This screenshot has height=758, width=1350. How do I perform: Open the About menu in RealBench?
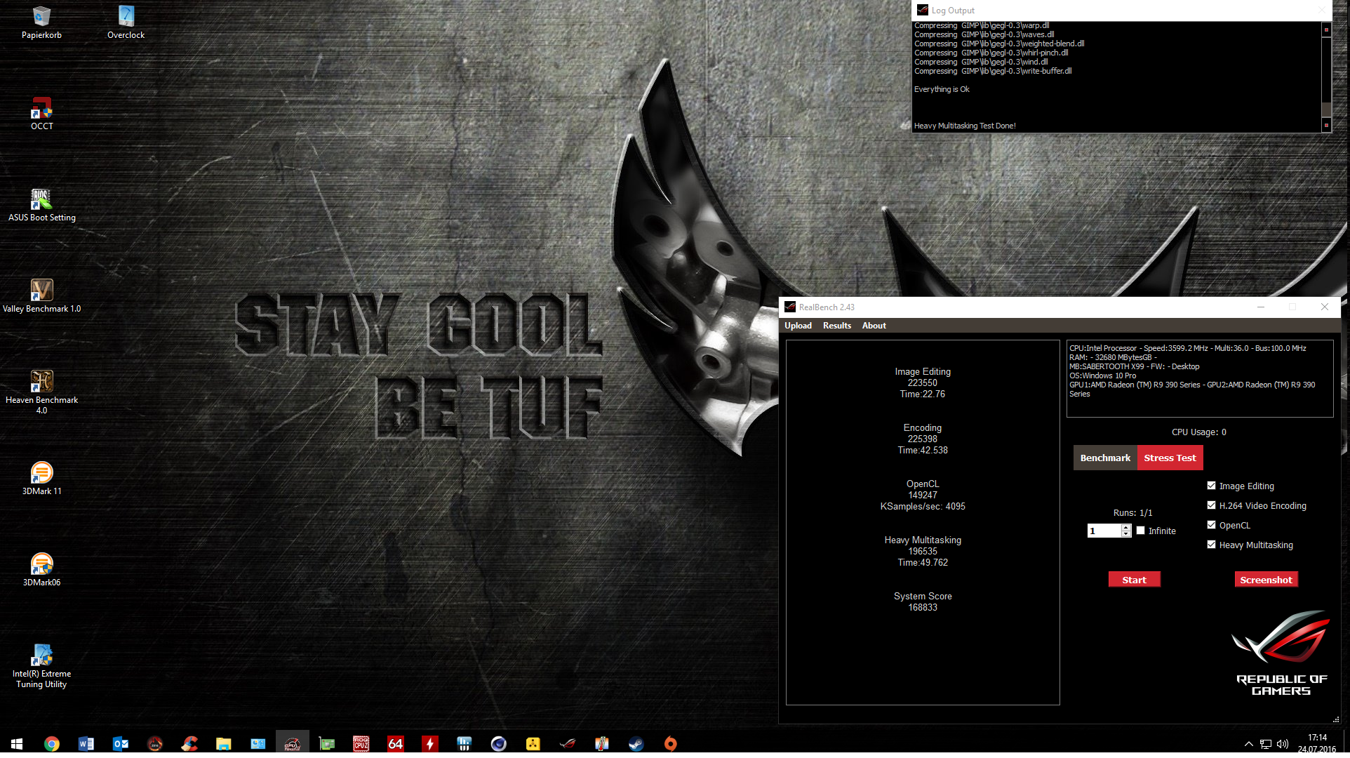click(x=874, y=326)
